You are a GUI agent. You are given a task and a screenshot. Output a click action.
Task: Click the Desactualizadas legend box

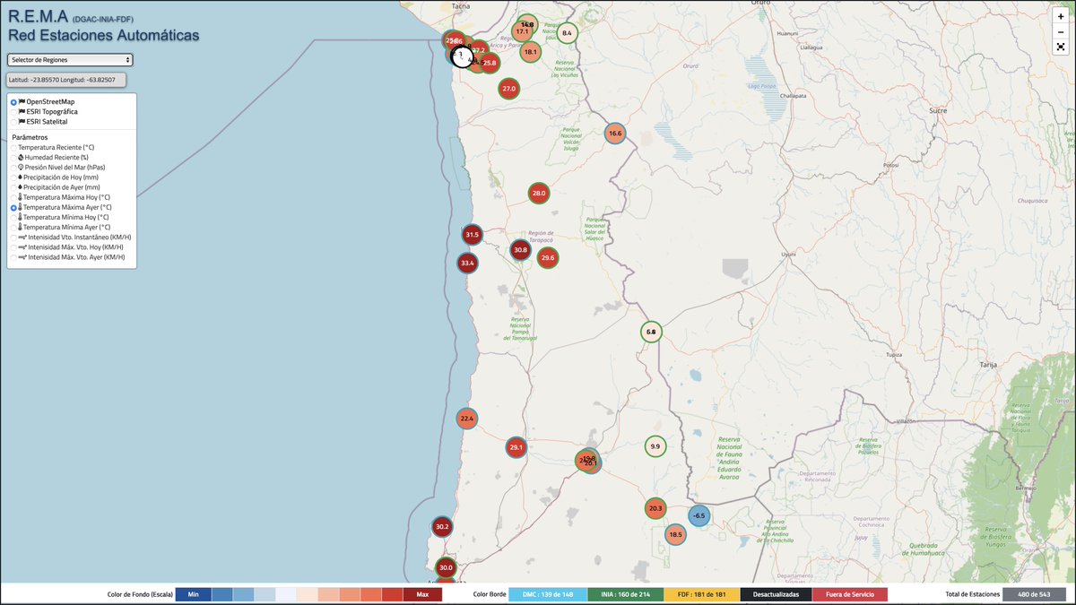pyautogui.click(x=776, y=594)
